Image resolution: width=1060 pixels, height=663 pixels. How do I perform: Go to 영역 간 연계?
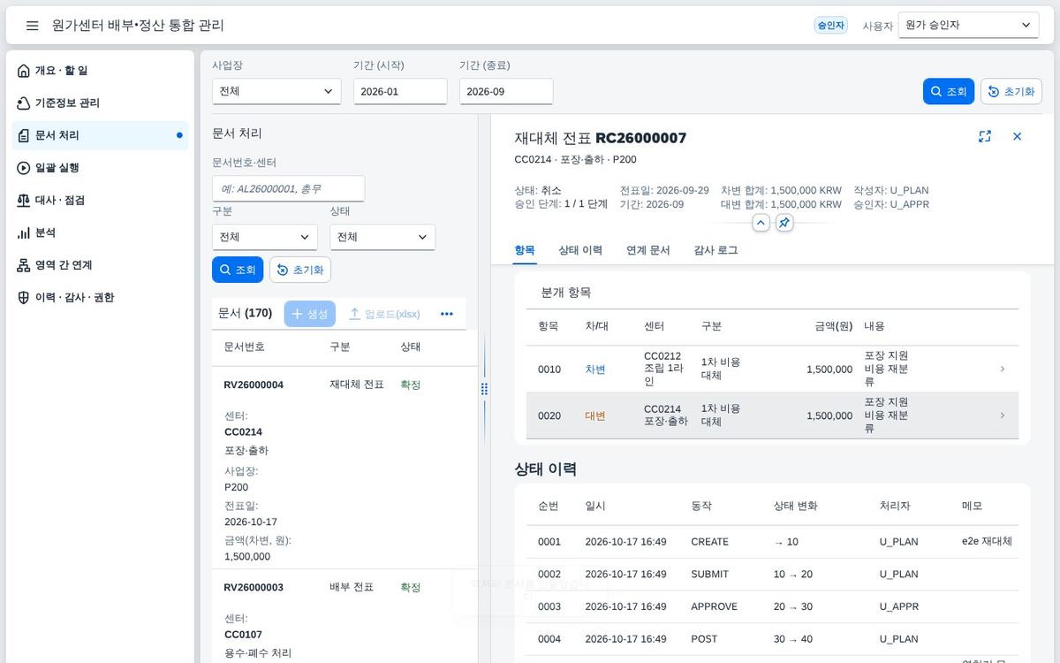click(x=100, y=265)
